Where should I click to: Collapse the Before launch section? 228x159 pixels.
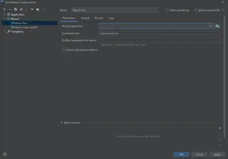click(x=62, y=123)
